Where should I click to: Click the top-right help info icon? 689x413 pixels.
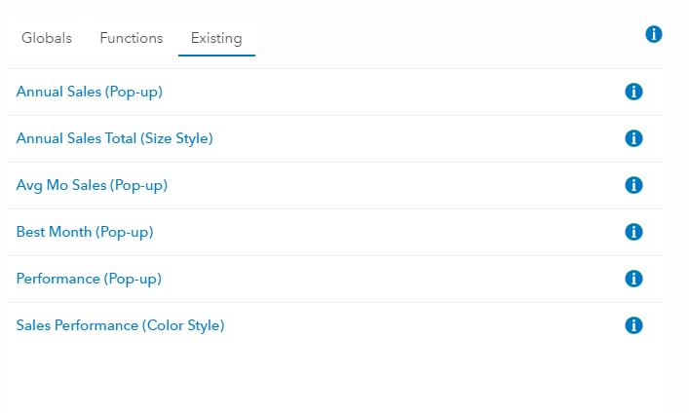click(654, 34)
